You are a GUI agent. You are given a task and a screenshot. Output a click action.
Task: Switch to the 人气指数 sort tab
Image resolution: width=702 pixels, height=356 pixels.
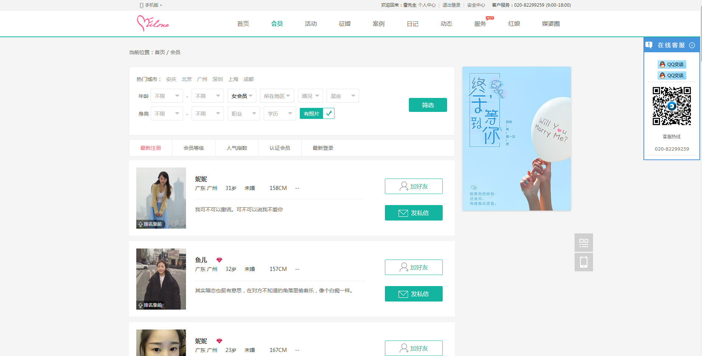pyautogui.click(x=237, y=148)
